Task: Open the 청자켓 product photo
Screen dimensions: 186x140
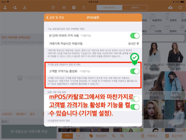Action: (175, 81)
